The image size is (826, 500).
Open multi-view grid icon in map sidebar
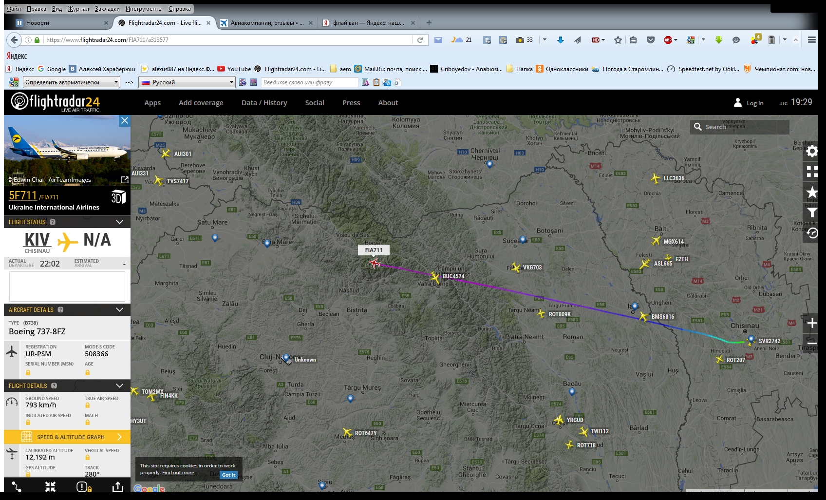811,172
